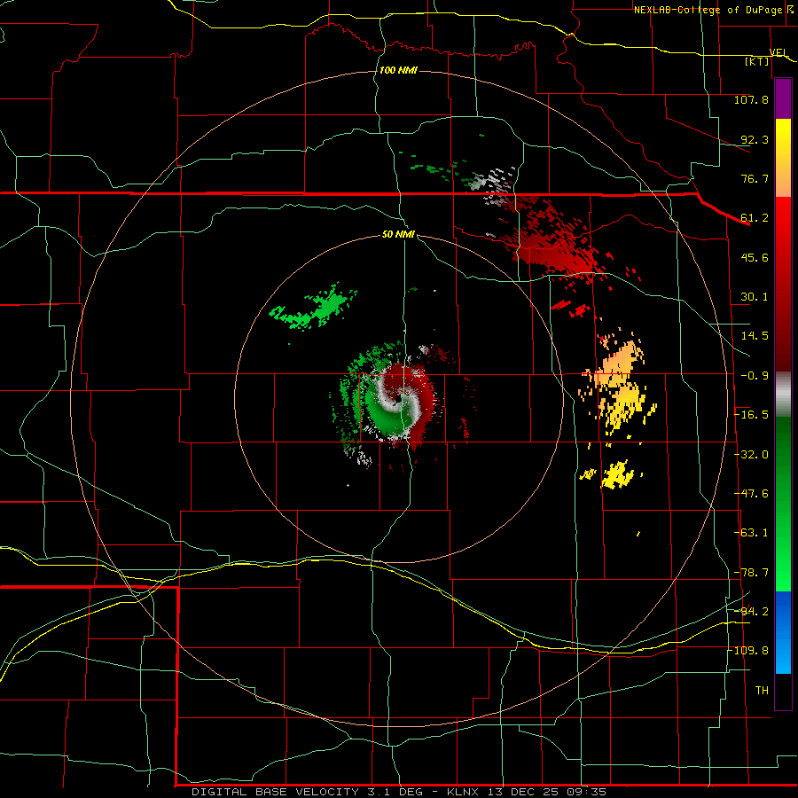The width and height of the screenshot is (798, 798).
Task: Select the -47.6 velocity scale value
Action: [x=751, y=494]
